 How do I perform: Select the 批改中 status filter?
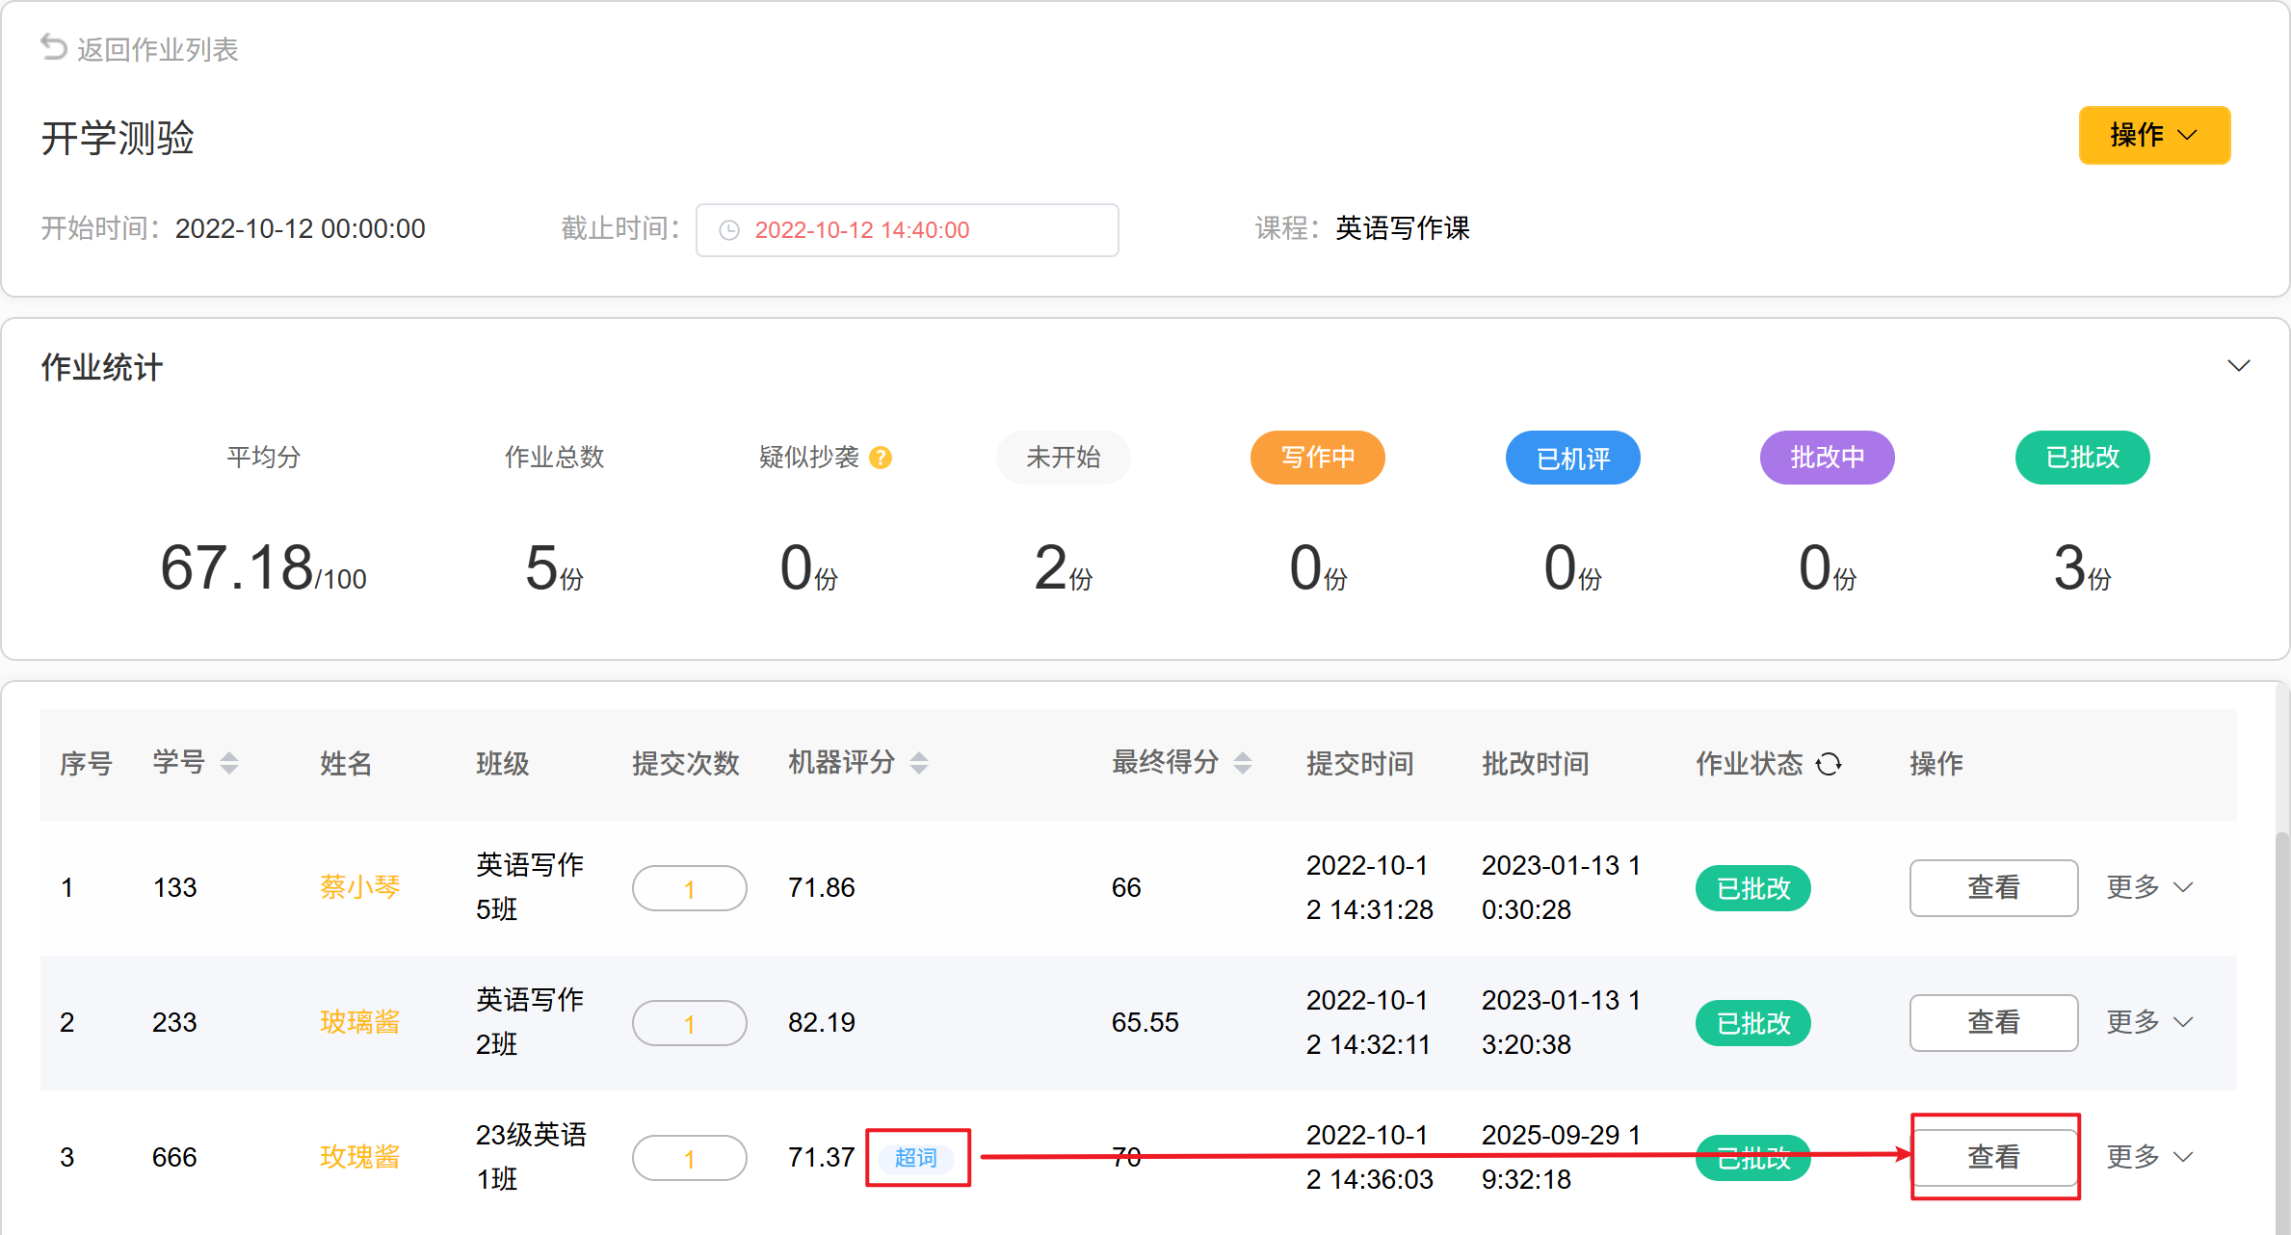1827,458
